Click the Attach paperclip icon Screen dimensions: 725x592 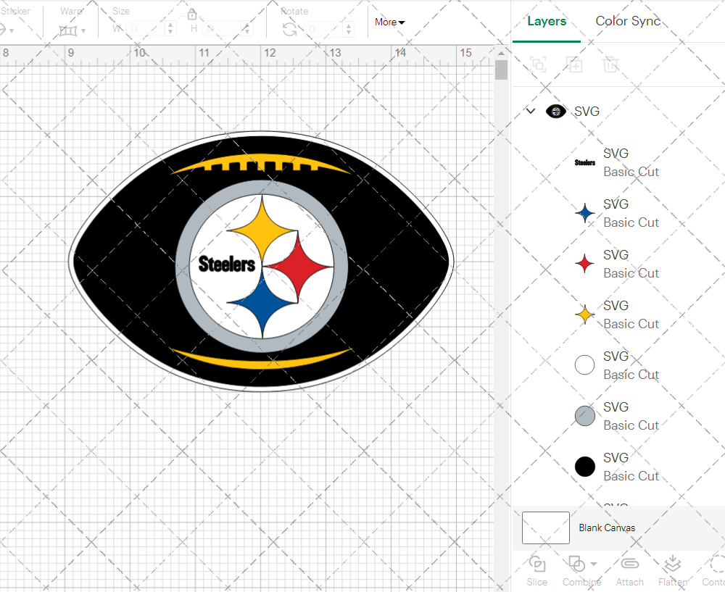(629, 564)
